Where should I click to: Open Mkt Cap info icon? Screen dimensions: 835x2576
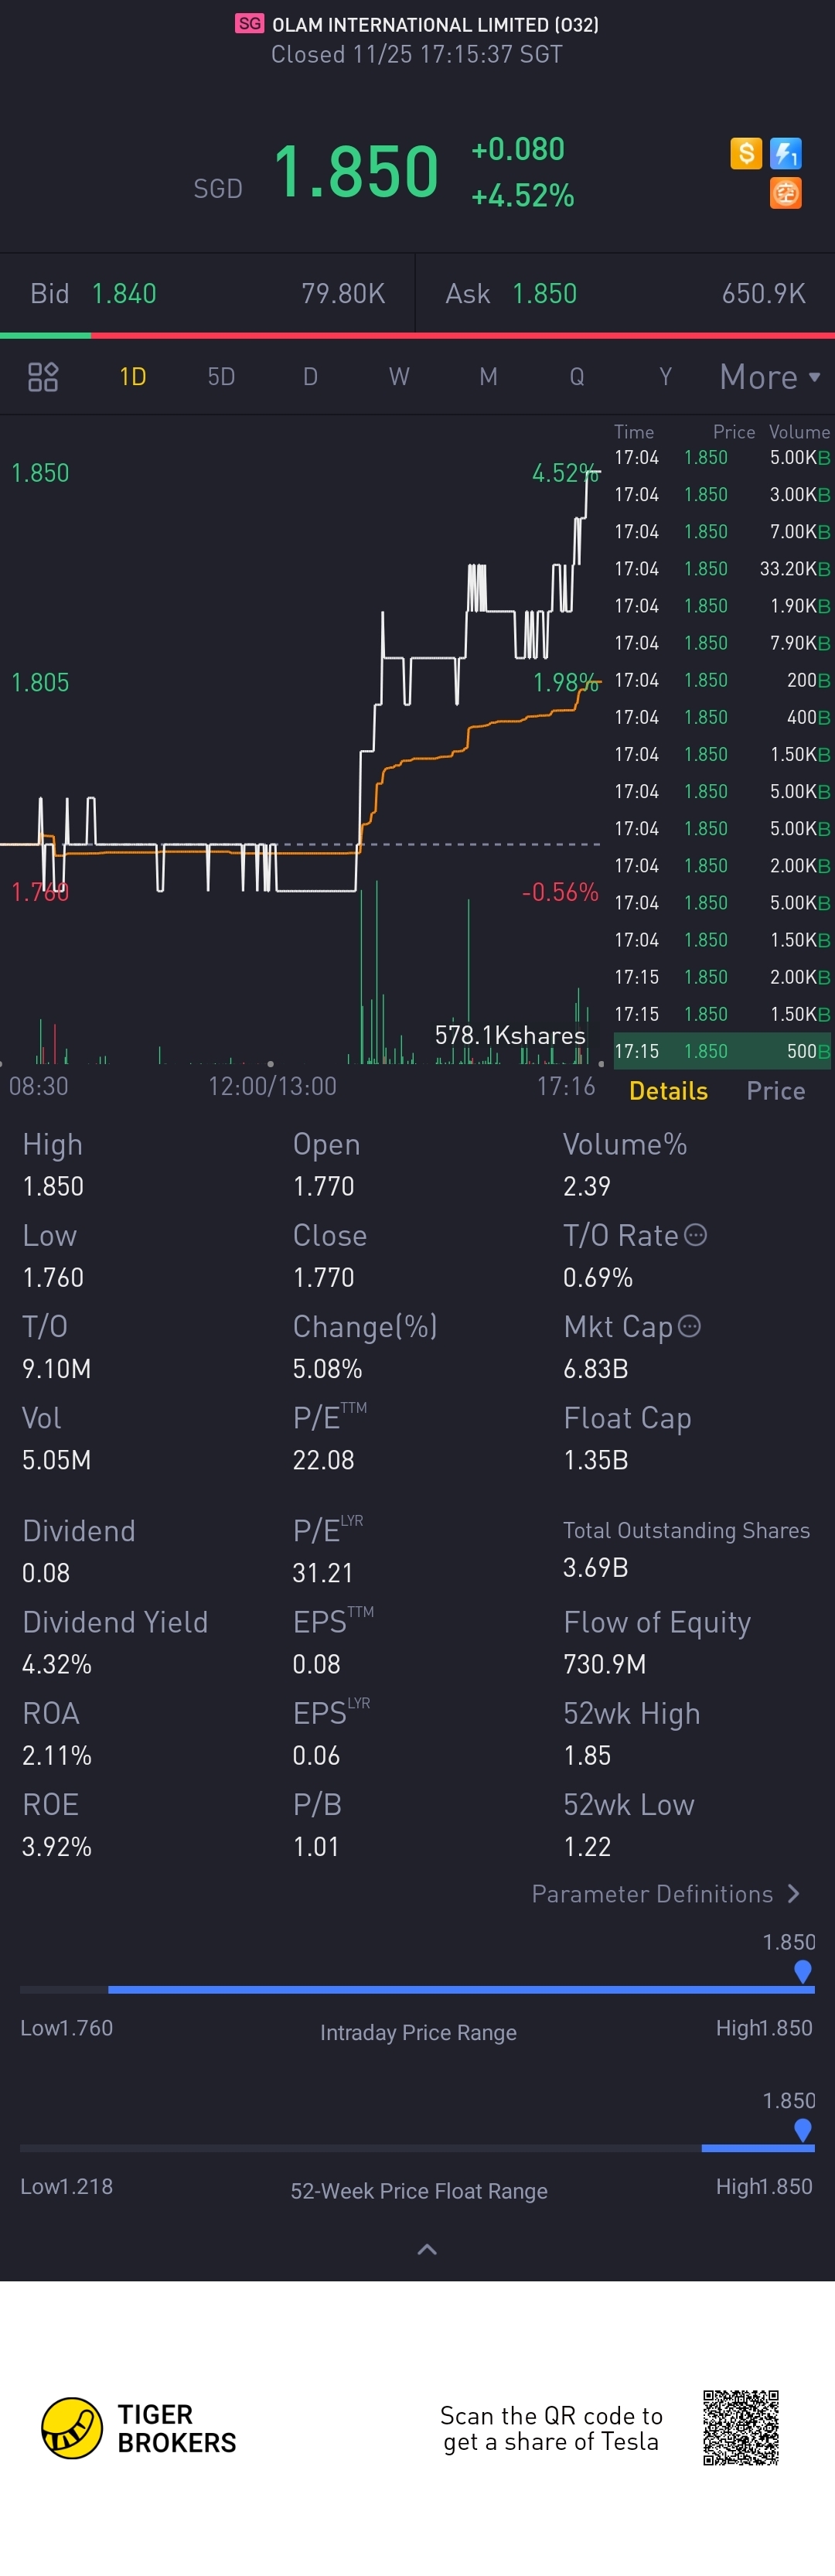[x=689, y=1326]
